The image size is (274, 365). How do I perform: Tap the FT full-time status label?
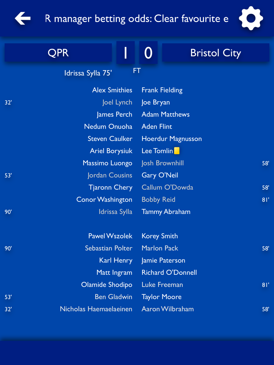pyautogui.click(x=137, y=71)
